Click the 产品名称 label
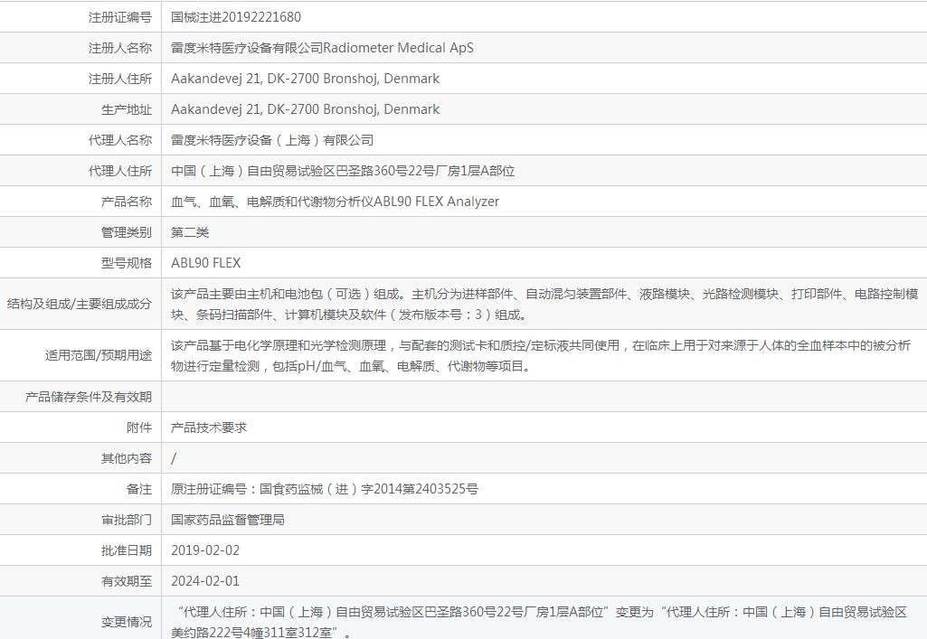The height and width of the screenshot is (639, 927). coord(127,202)
